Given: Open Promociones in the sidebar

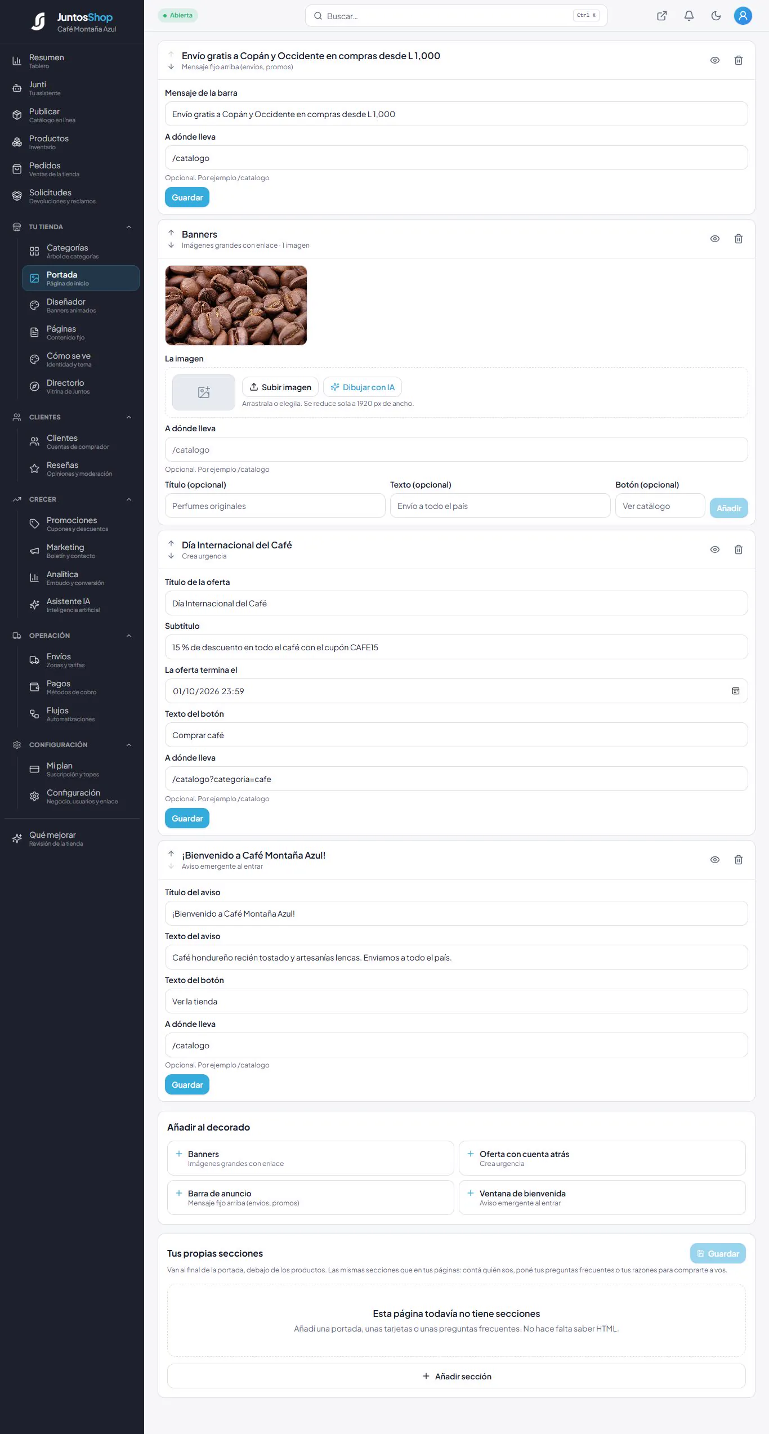Looking at the screenshot, I should click(x=81, y=524).
